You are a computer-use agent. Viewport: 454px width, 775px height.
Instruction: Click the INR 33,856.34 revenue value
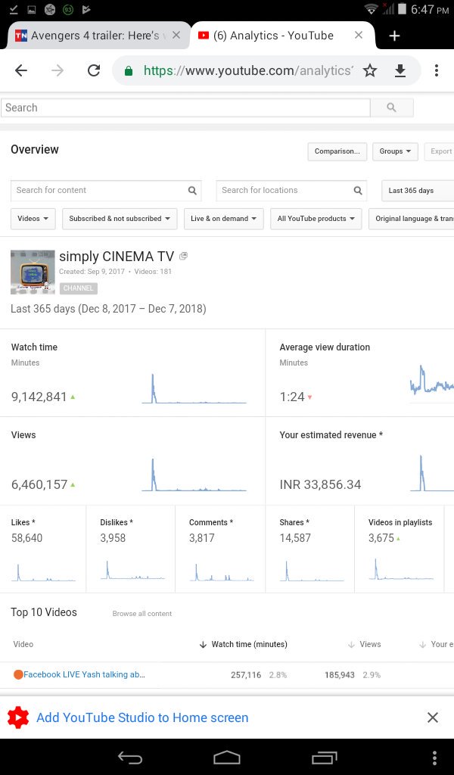[320, 484]
